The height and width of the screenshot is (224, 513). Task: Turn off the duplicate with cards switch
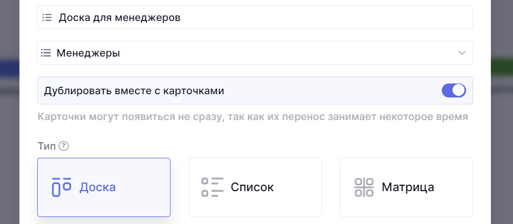click(453, 90)
